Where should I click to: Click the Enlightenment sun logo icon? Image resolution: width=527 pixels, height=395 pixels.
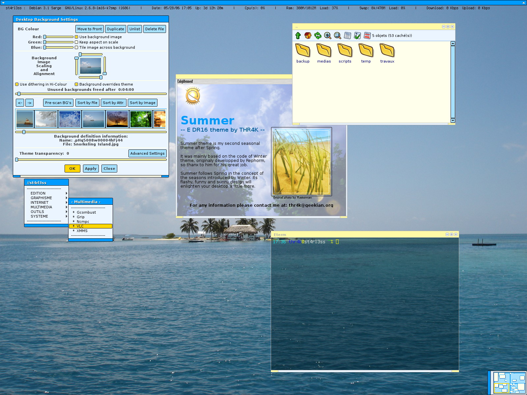193,96
